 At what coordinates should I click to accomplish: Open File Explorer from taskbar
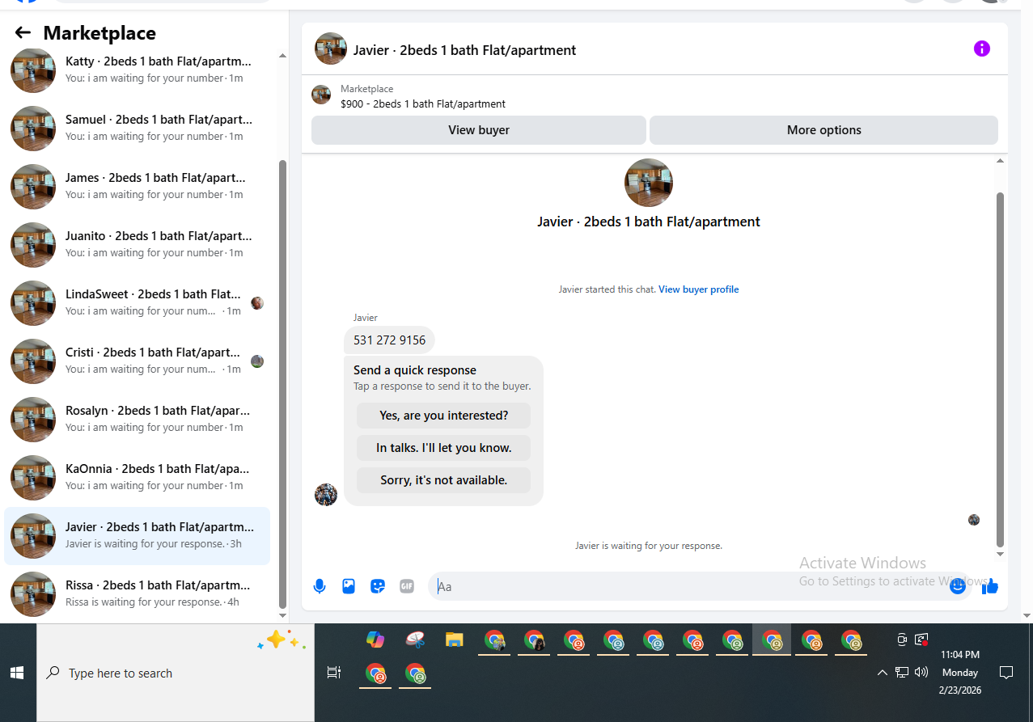tap(455, 640)
